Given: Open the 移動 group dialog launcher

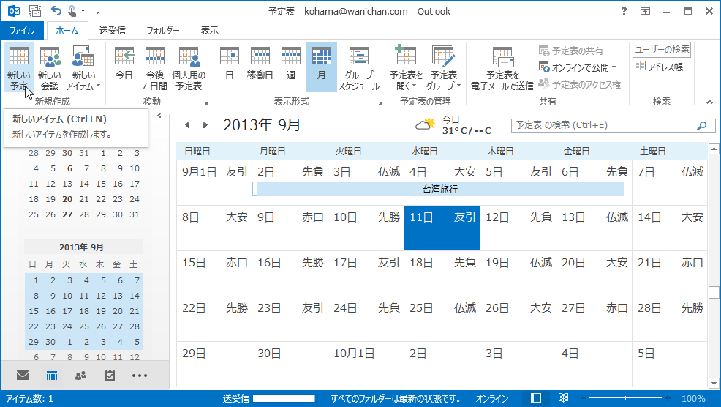Looking at the screenshot, I should [205, 102].
